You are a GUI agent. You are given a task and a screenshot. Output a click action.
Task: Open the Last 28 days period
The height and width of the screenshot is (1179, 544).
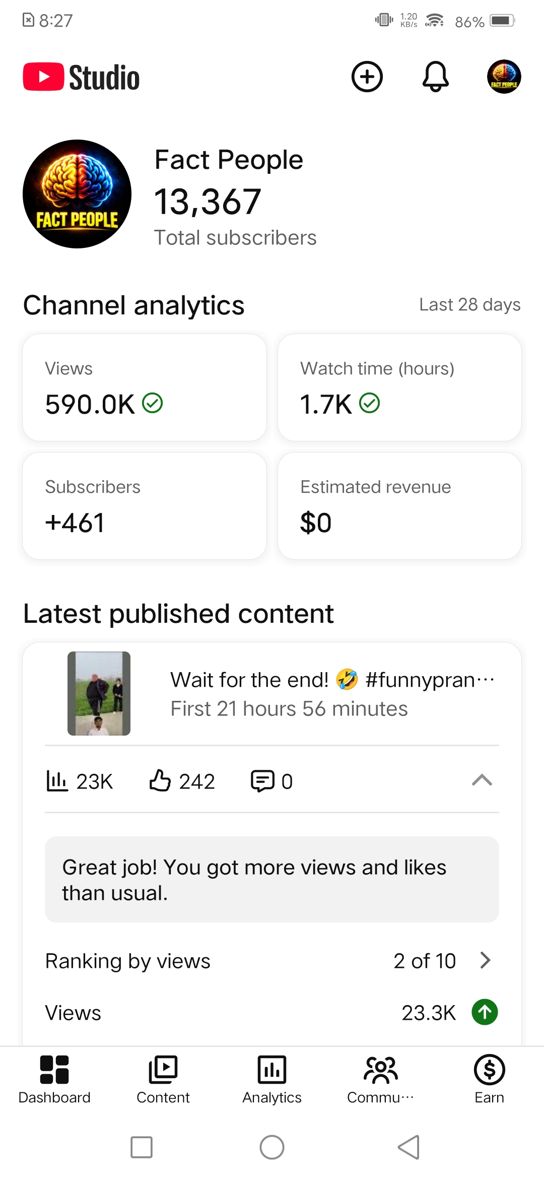coord(470,304)
